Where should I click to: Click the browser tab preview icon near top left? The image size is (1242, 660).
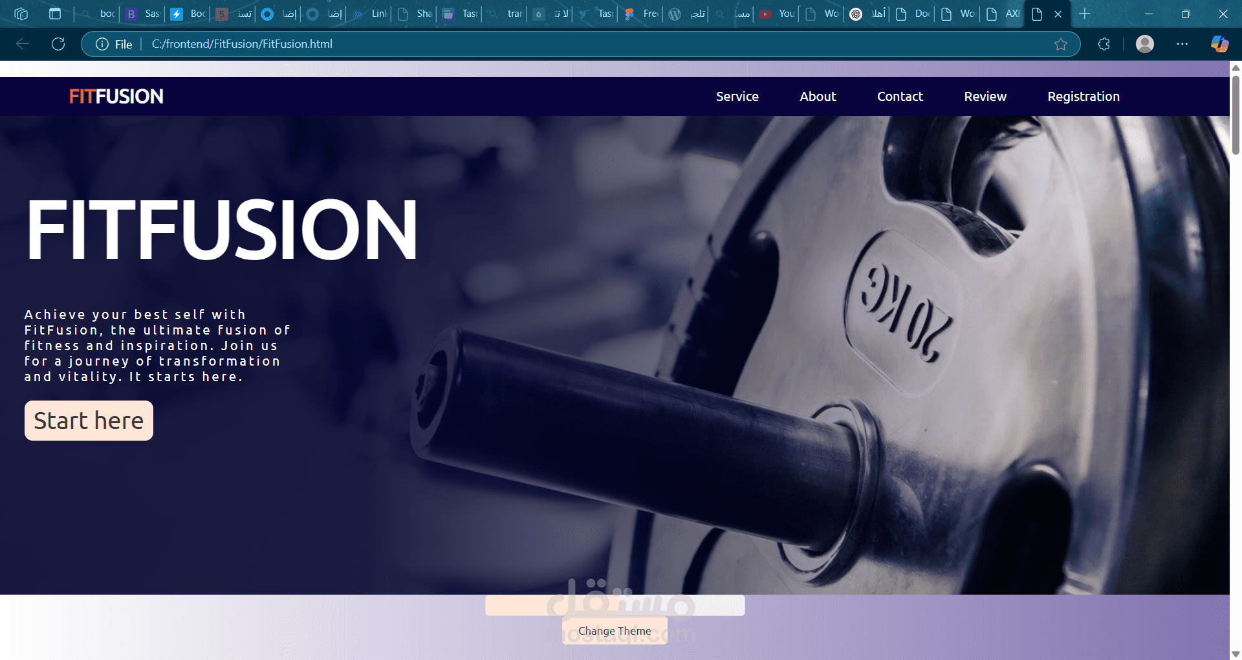pos(55,14)
